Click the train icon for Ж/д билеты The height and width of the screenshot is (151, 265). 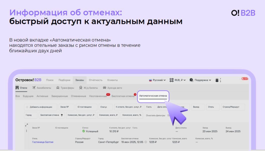point(81,88)
